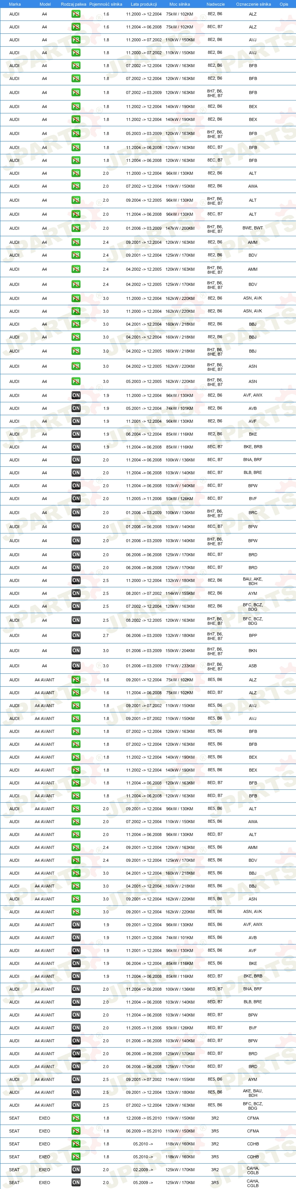
Task: Click diesel ON icon in A4 AVANT AYM row
Action: (76, 1079)
